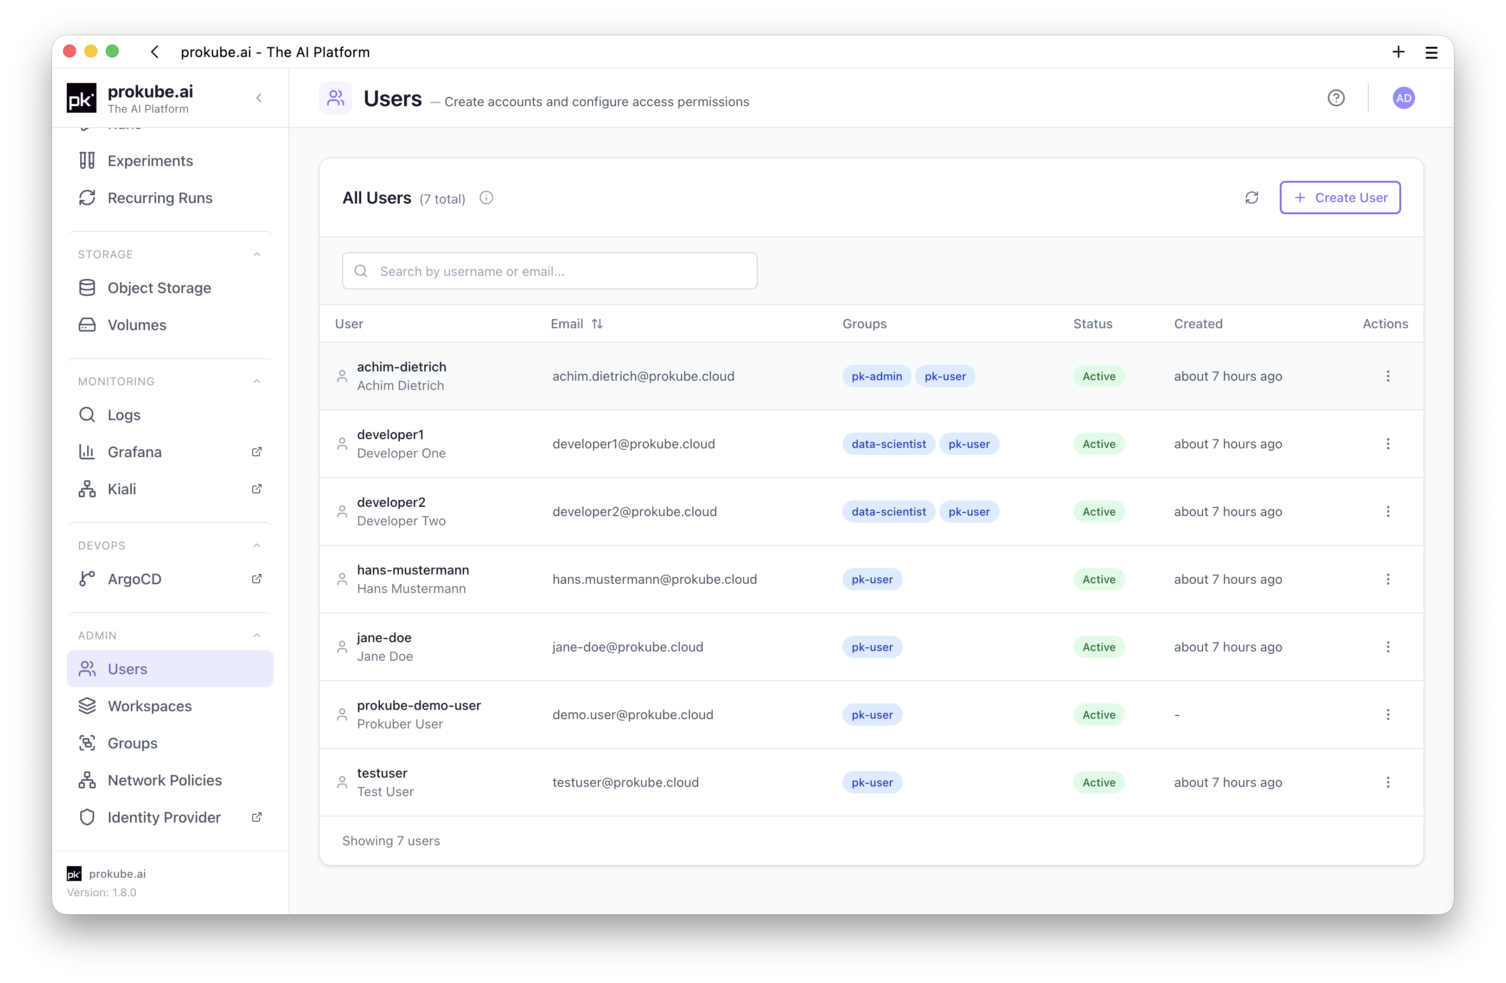1506x983 pixels.
Task: Click the Version: 1.8.0 label
Action: click(101, 892)
